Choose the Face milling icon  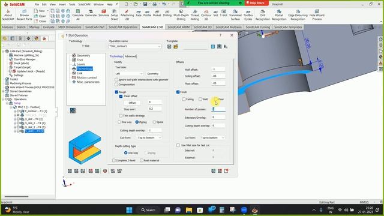[139, 13]
